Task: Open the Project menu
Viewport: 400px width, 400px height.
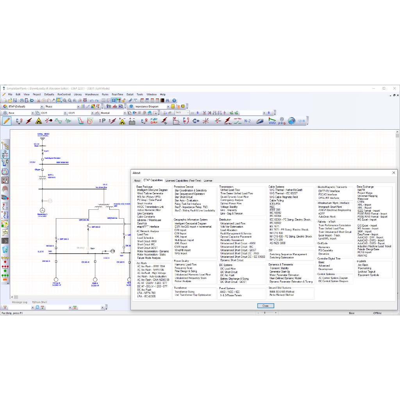Action: click(37, 95)
